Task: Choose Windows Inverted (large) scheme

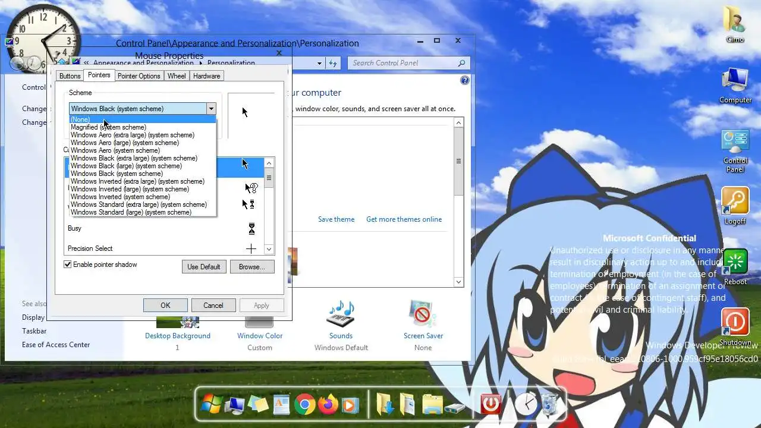Action: tap(142, 189)
